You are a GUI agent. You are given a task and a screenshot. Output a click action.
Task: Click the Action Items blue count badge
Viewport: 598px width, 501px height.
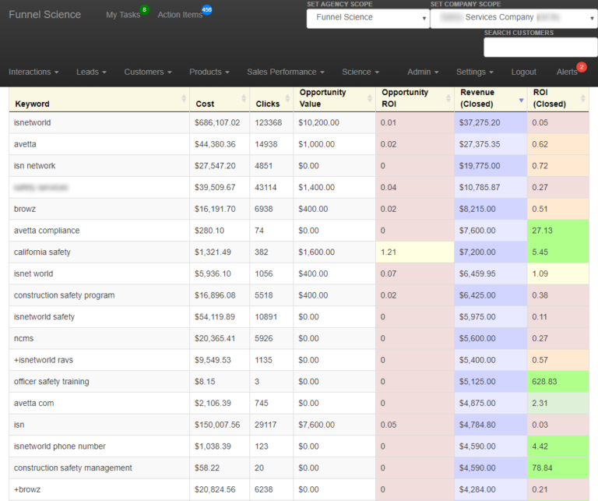[x=206, y=9]
